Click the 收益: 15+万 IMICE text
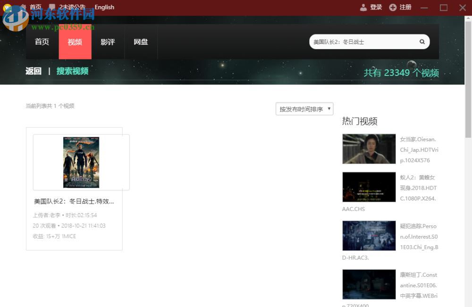Viewport: 472px width, 307px height. pyautogui.click(x=54, y=236)
